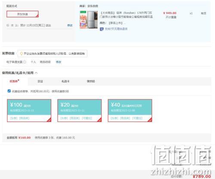Viewport: 215px width, 179px height.
Task: Open the 领货码 tab
Action: [x=91, y=81]
